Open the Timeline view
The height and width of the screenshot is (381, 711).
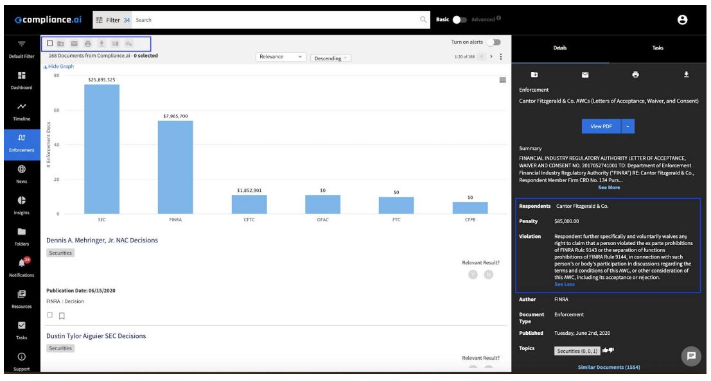(x=21, y=112)
